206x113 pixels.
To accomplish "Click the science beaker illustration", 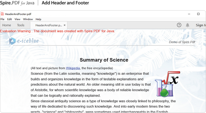I will [166, 84].
